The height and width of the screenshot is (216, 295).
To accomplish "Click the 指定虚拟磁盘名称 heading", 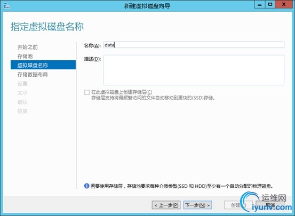I will point(47,27).
